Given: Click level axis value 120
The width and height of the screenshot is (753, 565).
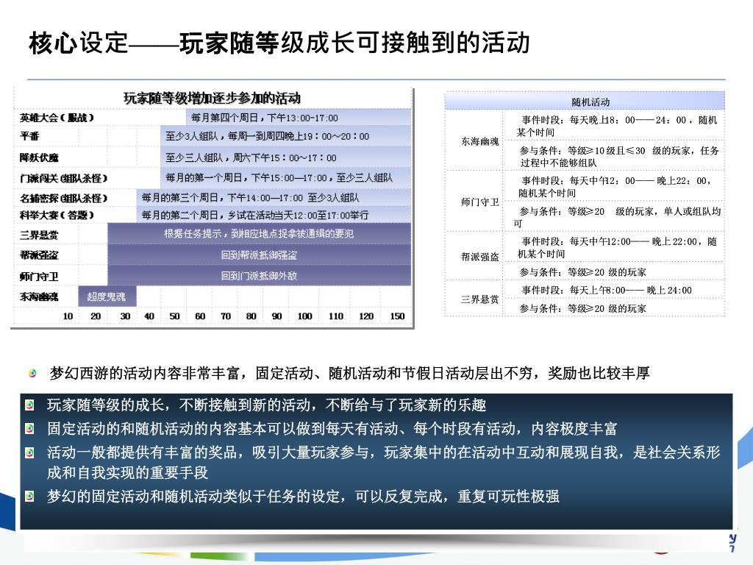Looking at the screenshot, I should (366, 316).
